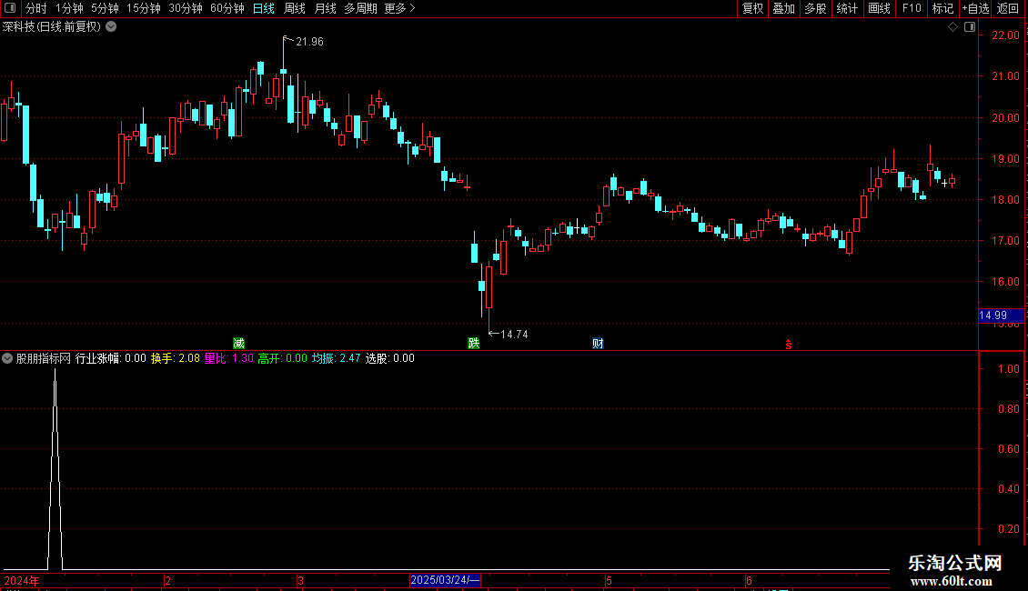Expand the 股朋指标网 indicator dropdown

coord(7,358)
